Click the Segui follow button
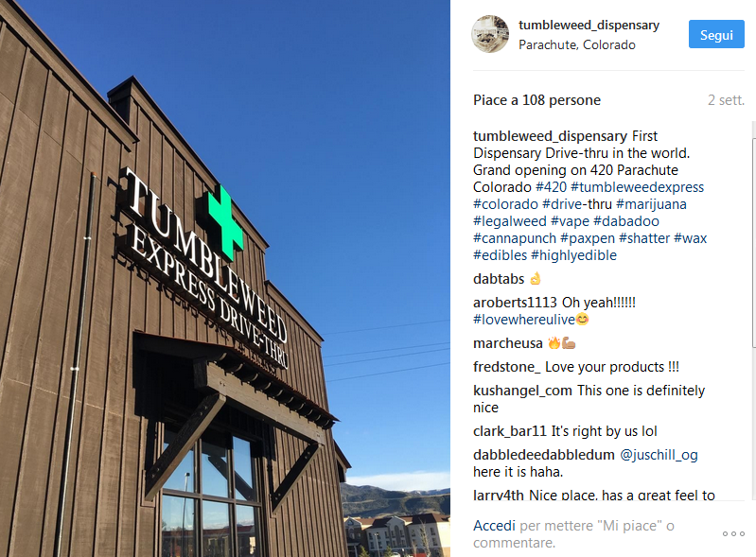This screenshot has width=756, height=557. 716,34
